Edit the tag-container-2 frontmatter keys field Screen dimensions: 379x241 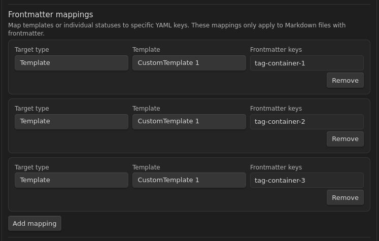point(307,122)
